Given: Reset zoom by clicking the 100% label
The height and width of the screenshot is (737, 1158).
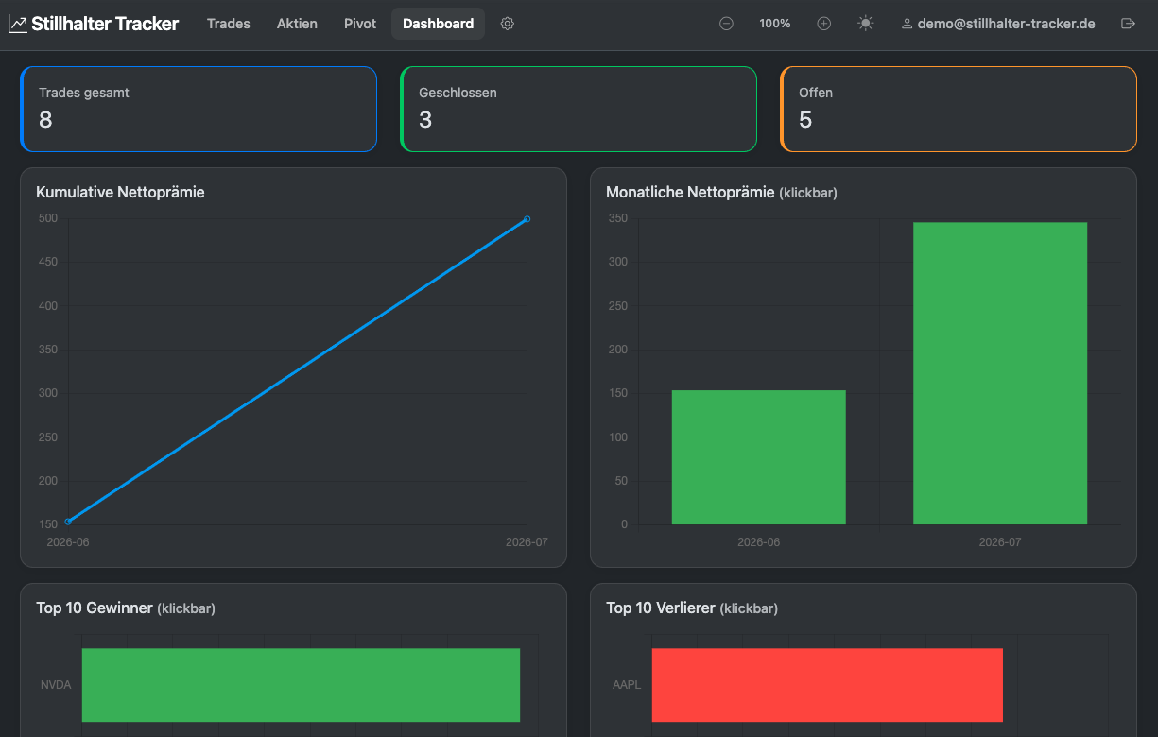Looking at the screenshot, I should 775,24.
